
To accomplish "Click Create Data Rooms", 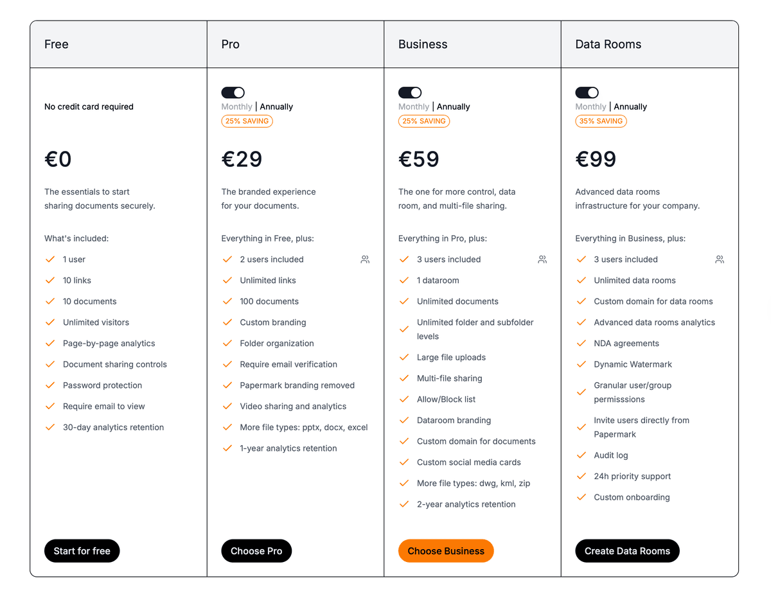I will coord(627,550).
